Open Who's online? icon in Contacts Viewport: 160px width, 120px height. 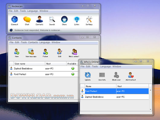(x=74, y=52)
